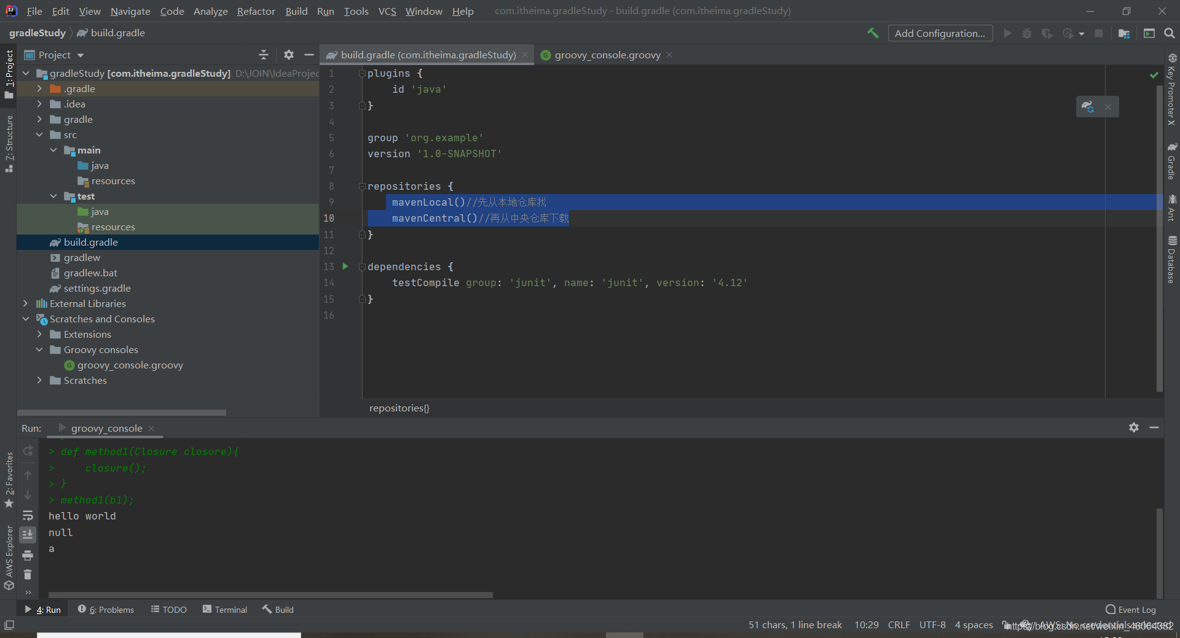Click the editor vertical scrollbar
The width and height of the screenshot is (1180, 638).
[1159, 238]
